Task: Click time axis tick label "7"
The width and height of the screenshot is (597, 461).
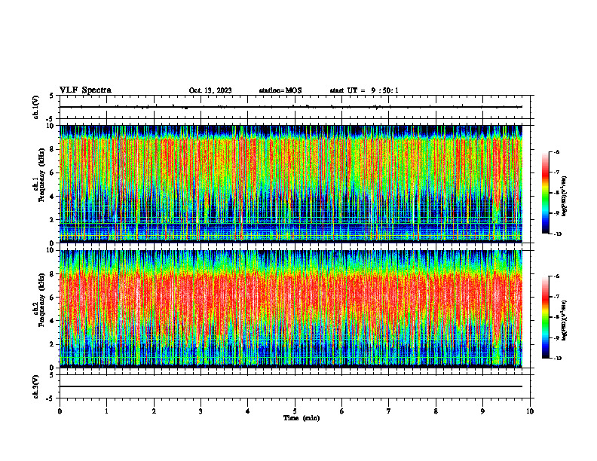Action: click(x=389, y=411)
